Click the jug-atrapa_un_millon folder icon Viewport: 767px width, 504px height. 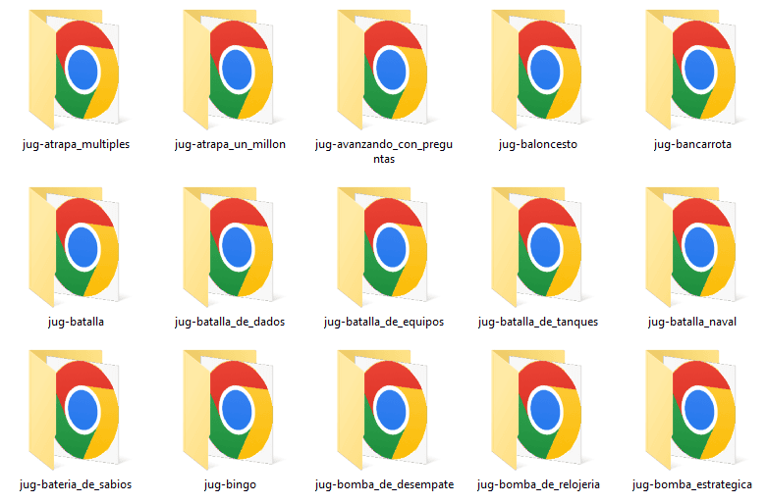pos(230,69)
